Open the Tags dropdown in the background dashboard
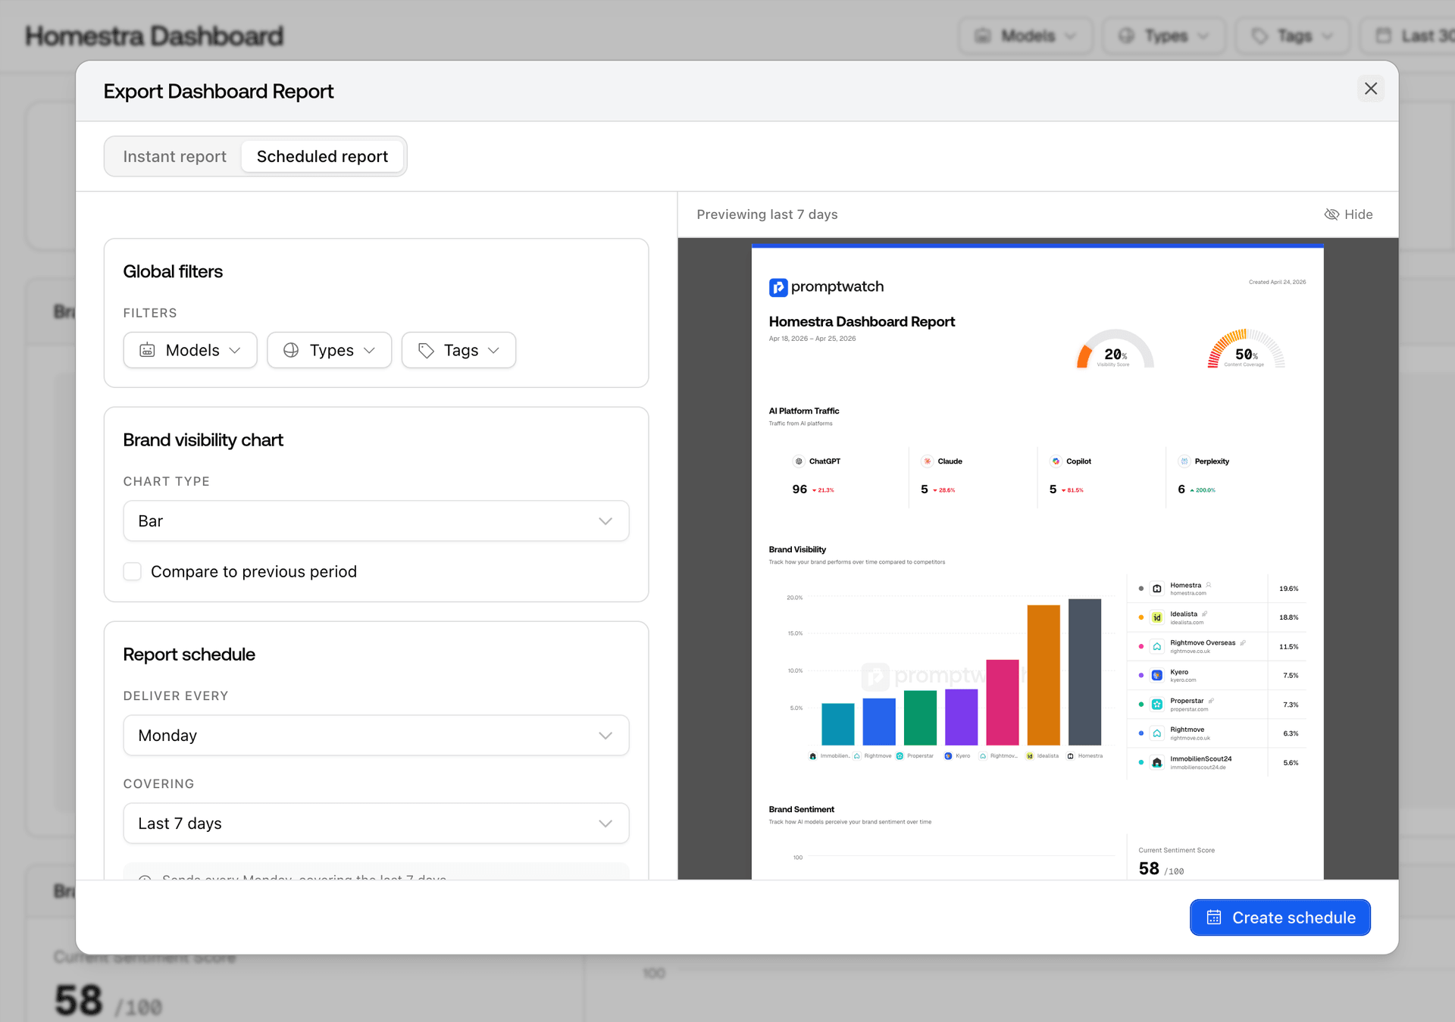This screenshot has height=1022, width=1455. (x=1292, y=36)
